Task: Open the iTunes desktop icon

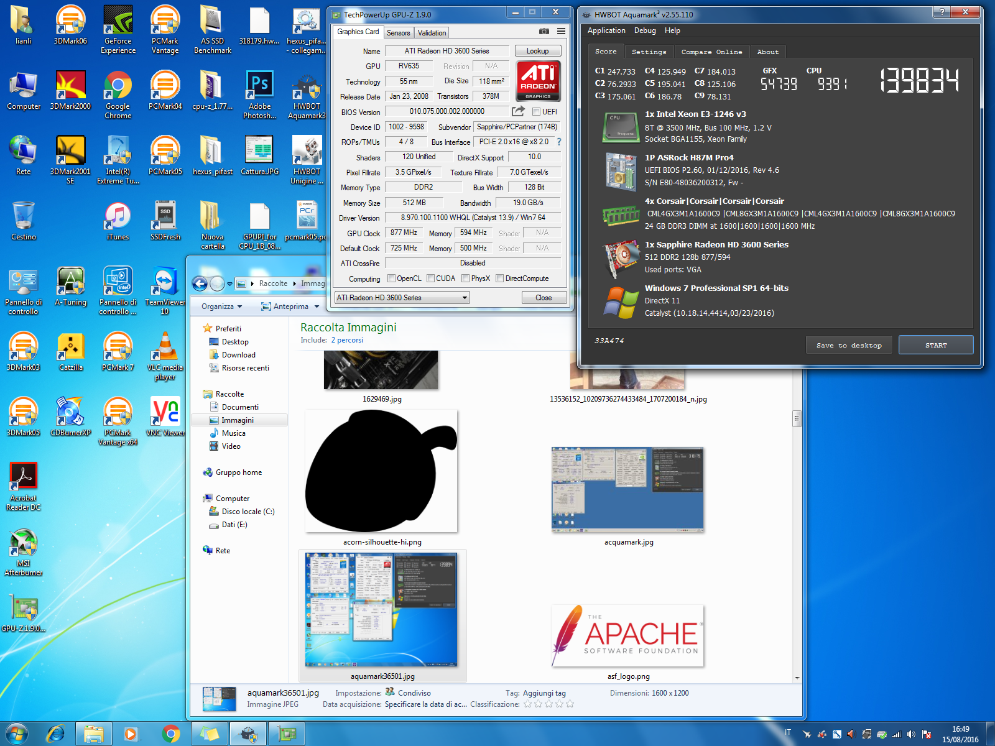Action: click(118, 221)
